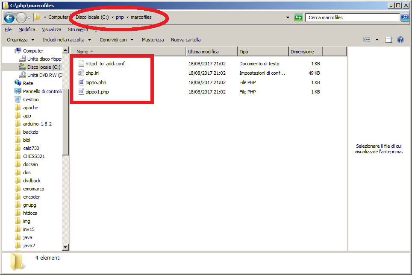Open the Visualizza menu

coord(51,29)
